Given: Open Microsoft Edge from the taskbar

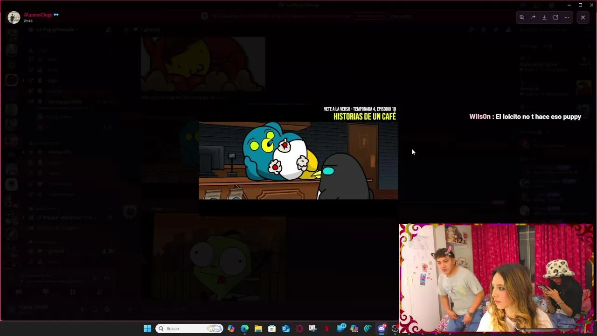Looking at the screenshot, I should pyautogui.click(x=245, y=329).
